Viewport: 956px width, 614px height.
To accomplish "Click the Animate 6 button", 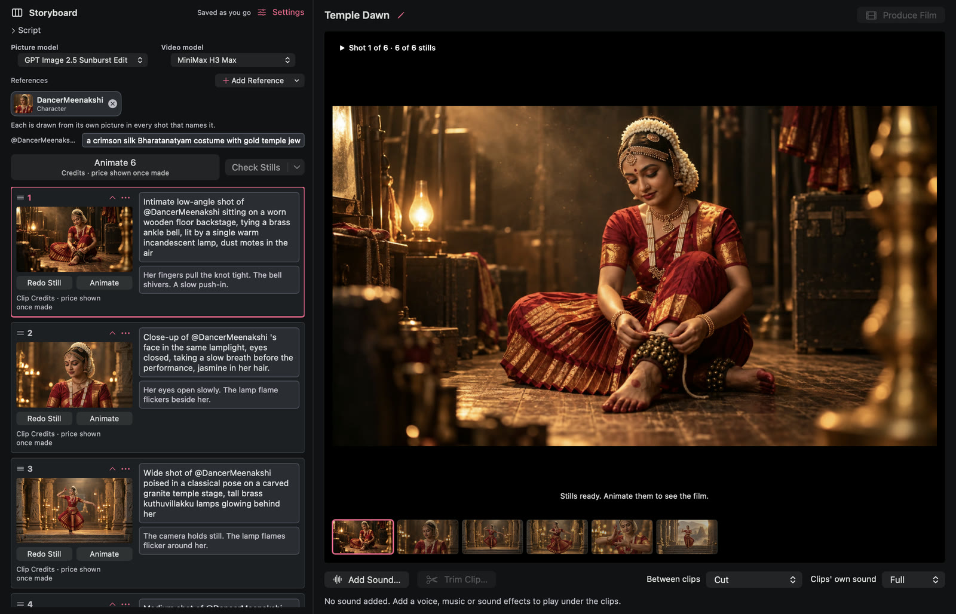I will tap(115, 167).
